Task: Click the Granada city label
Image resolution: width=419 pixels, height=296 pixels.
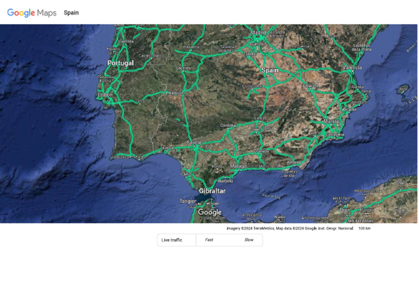Action: (261, 151)
